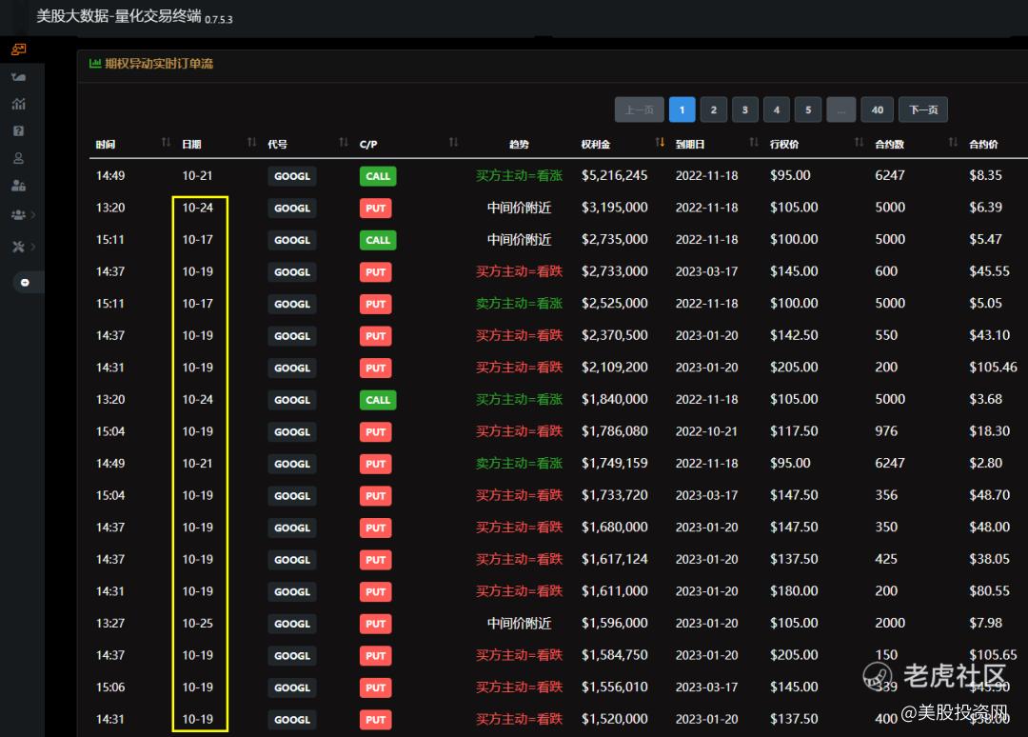The height and width of the screenshot is (737, 1028).
Task: Go to page 2 of the order flow
Action: [x=713, y=110]
